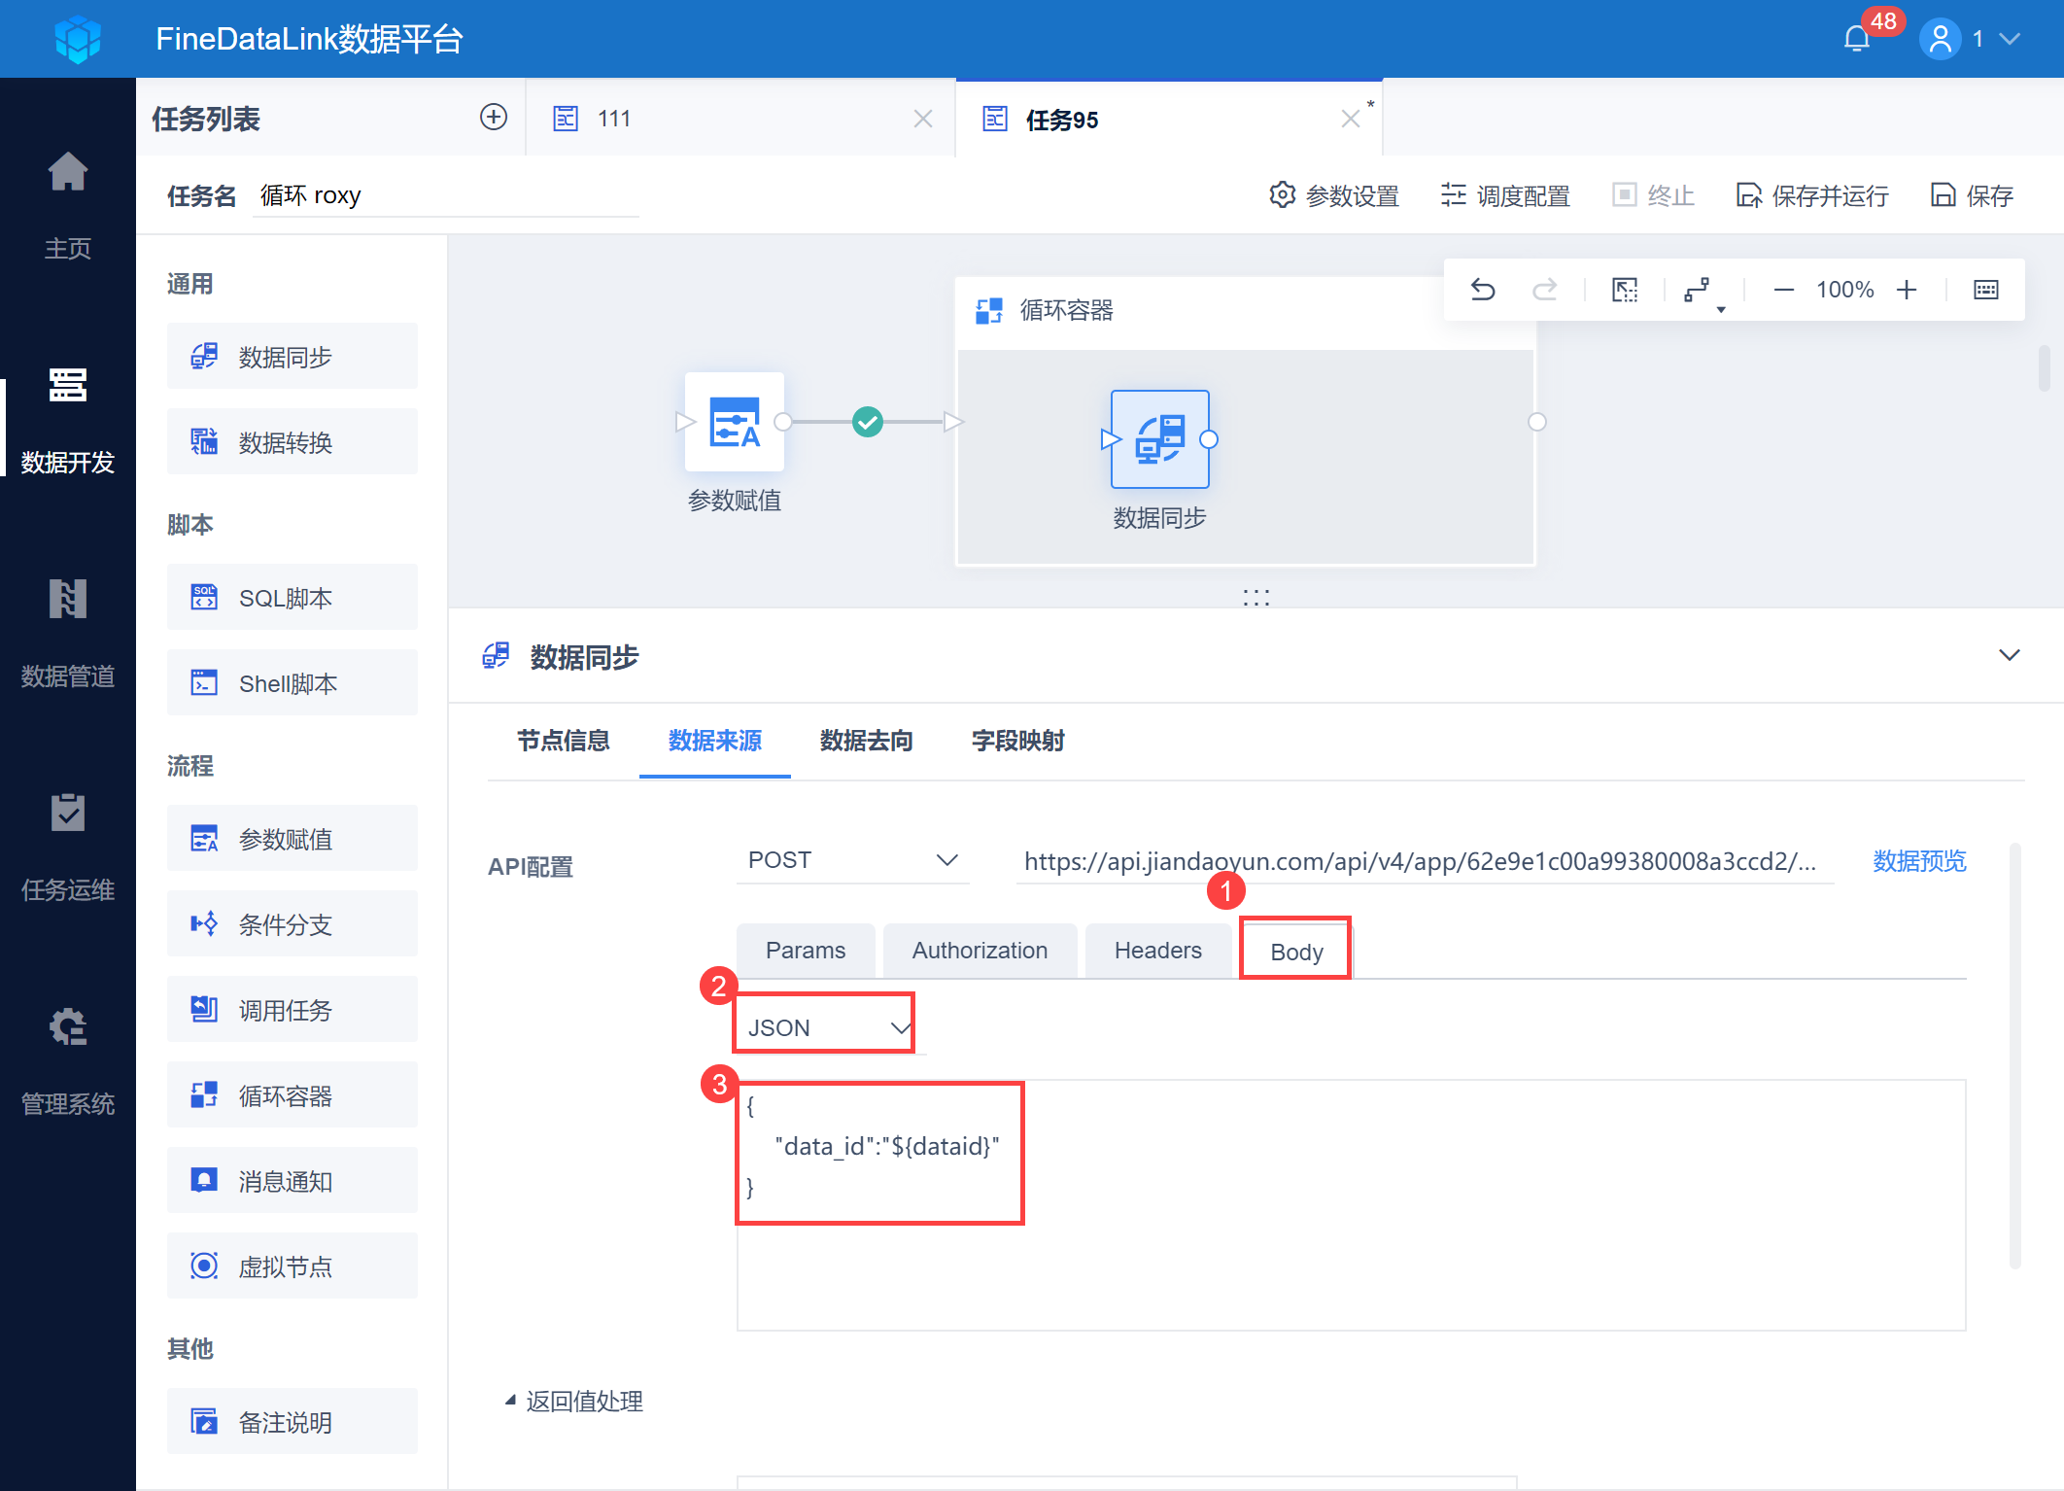Click the undo arrow in canvas toolbar
2064x1491 pixels.
[x=1483, y=290]
